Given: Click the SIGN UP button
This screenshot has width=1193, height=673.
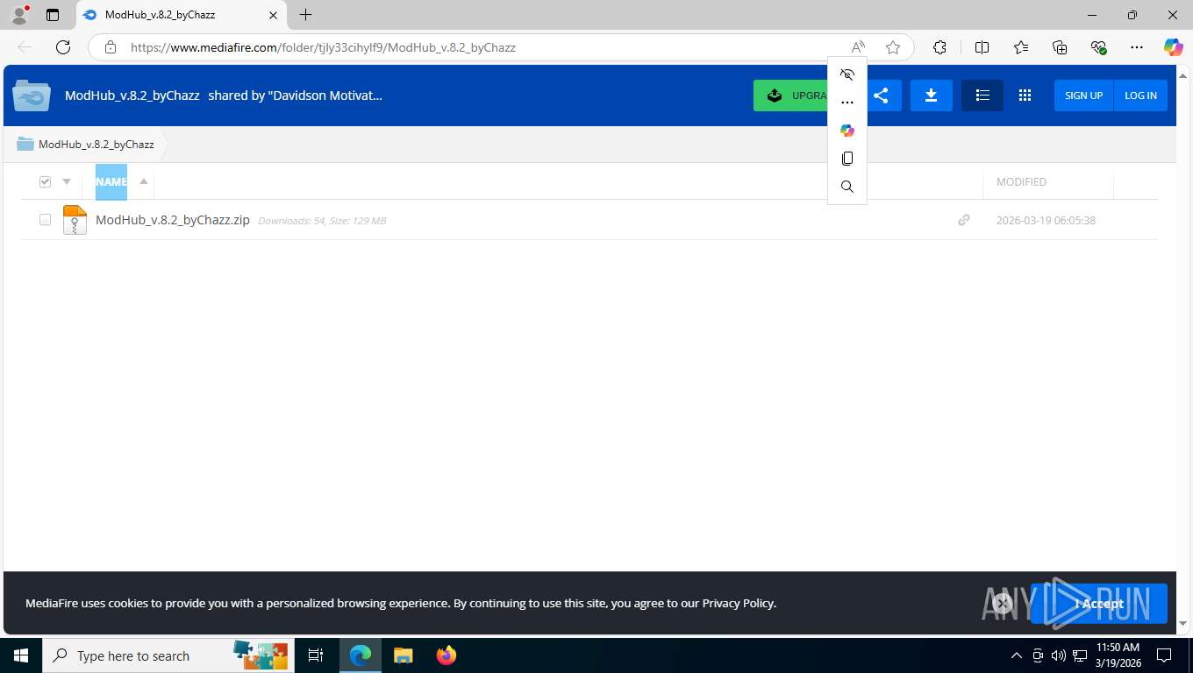Looking at the screenshot, I should [1083, 96].
